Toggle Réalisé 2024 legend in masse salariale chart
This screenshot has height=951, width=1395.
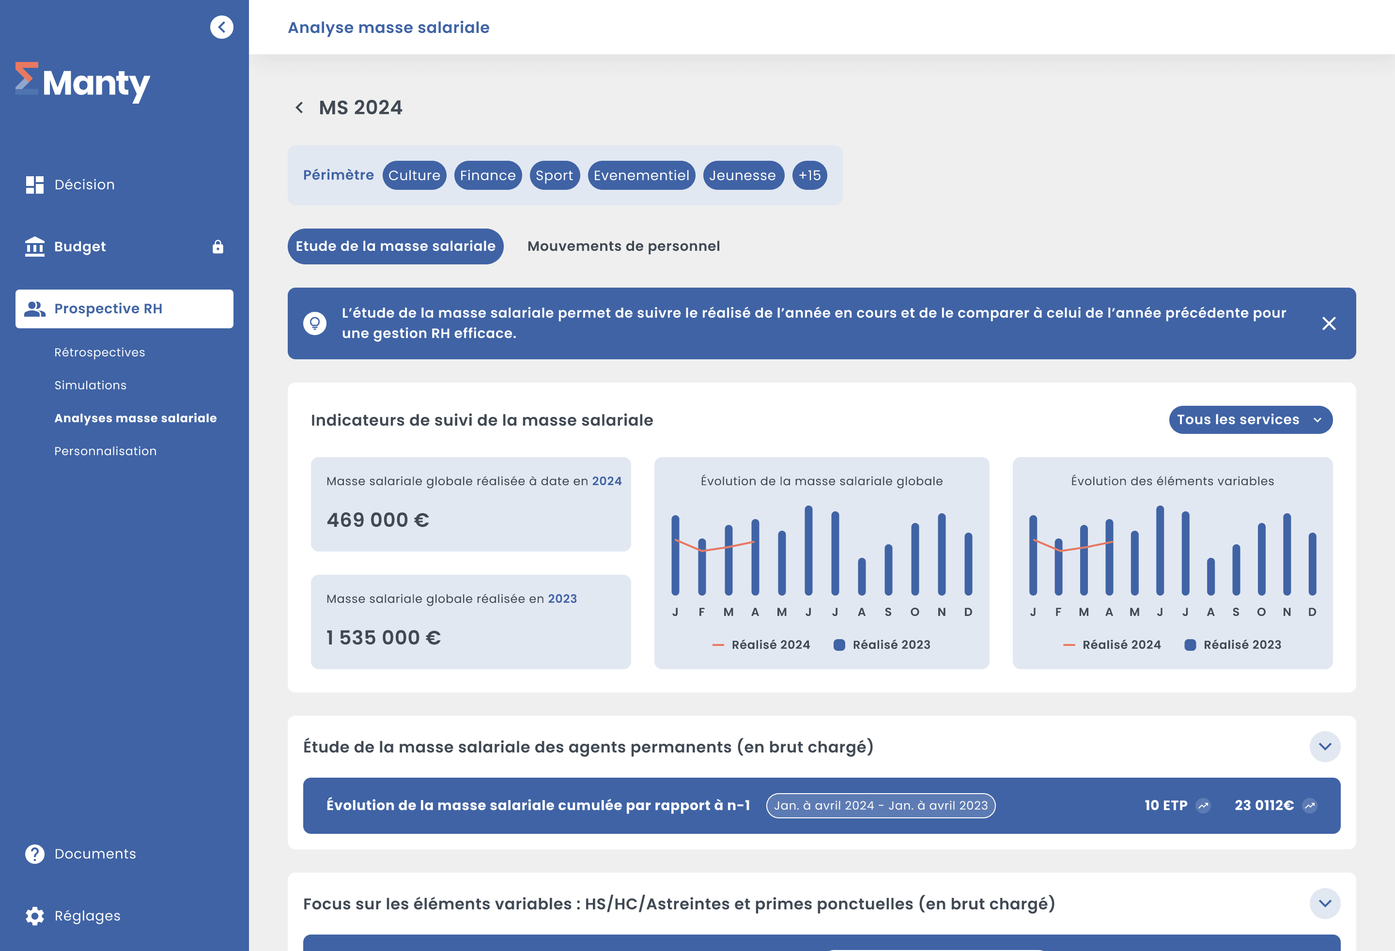(x=761, y=644)
